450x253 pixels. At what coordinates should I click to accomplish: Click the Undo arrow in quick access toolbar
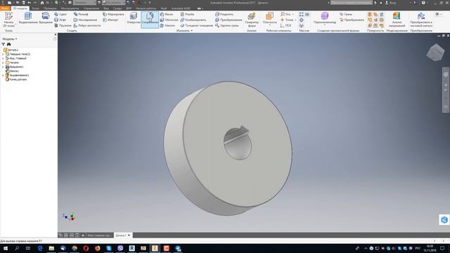[x=30, y=3]
